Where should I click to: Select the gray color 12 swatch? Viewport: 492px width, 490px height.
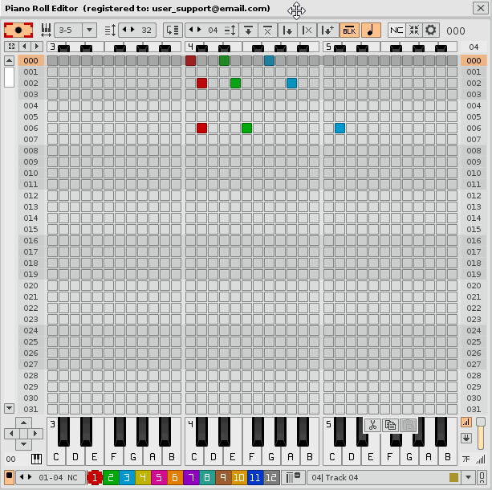(271, 478)
